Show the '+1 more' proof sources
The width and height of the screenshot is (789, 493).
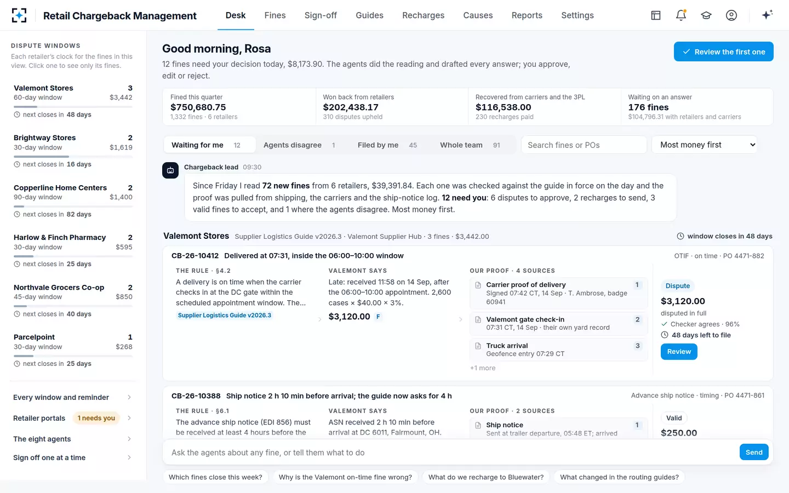(x=483, y=368)
